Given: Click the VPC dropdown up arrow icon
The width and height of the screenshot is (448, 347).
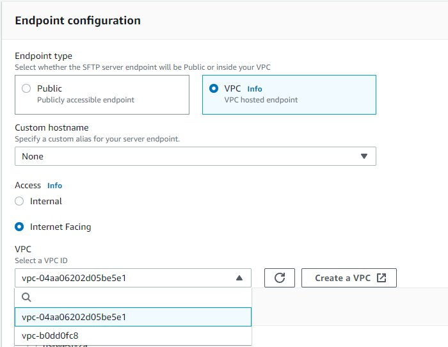Looking at the screenshot, I should point(239,278).
